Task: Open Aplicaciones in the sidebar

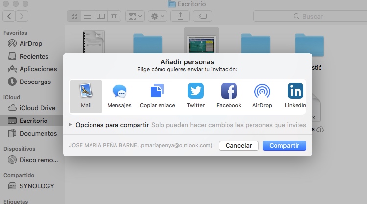Action: [32, 69]
